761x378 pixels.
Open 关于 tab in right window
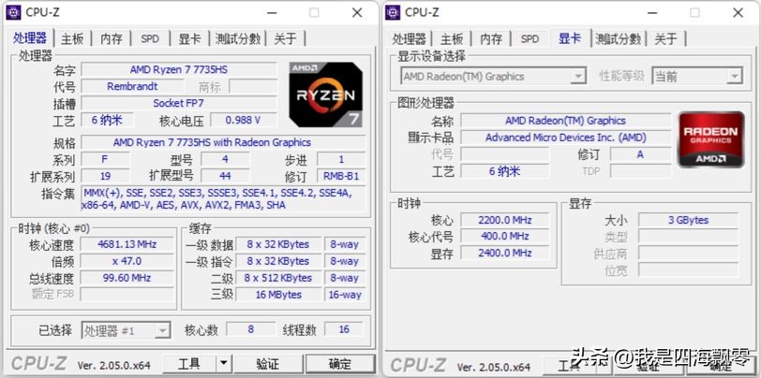[665, 38]
